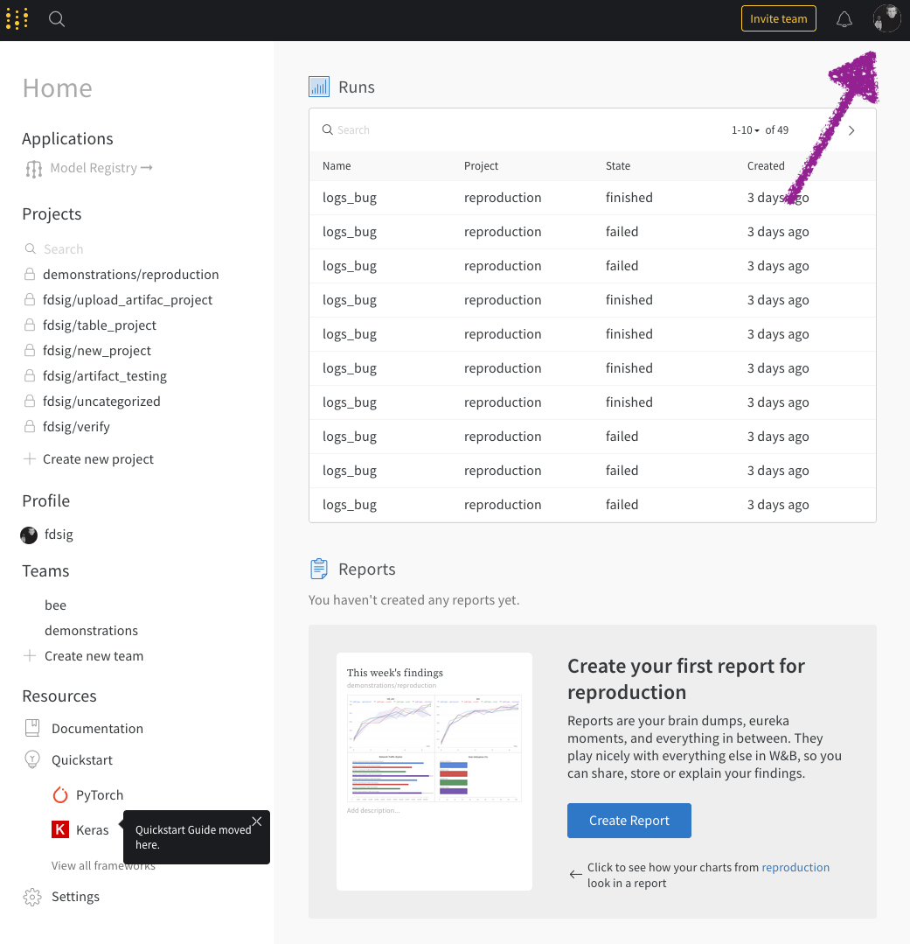
Task: Click the Invite team button
Action: point(778,18)
